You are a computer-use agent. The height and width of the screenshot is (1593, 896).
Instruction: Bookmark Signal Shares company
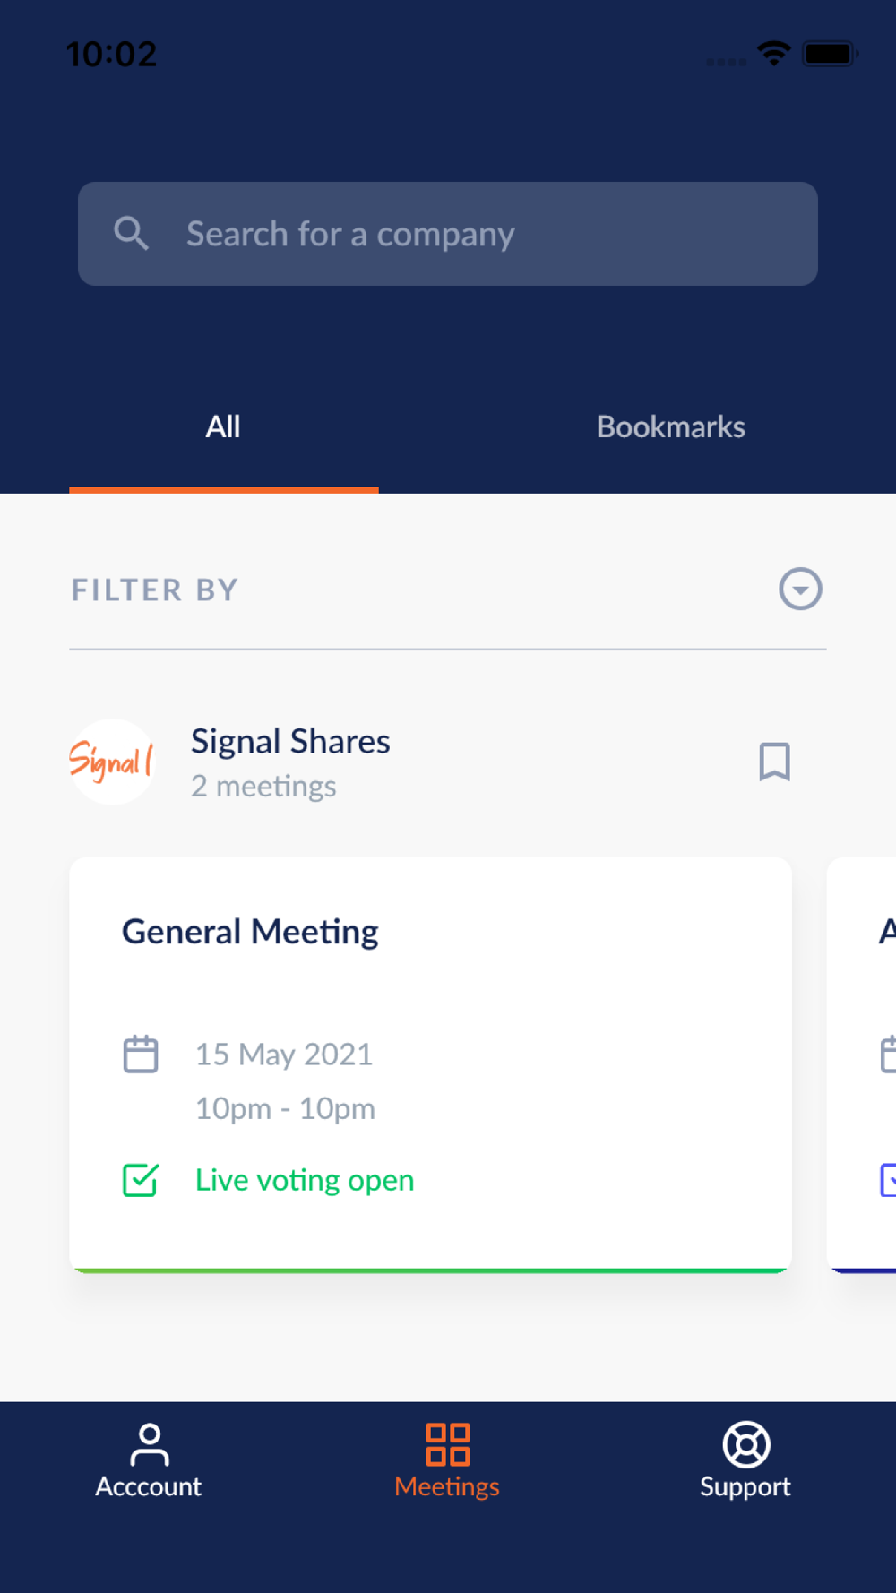(x=774, y=762)
